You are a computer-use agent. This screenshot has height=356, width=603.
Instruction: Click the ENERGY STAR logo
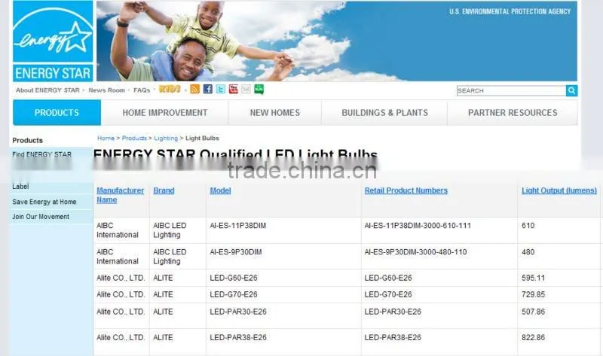pyautogui.click(x=53, y=41)
